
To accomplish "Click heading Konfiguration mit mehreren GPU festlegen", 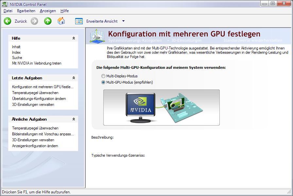I will 184,34.
